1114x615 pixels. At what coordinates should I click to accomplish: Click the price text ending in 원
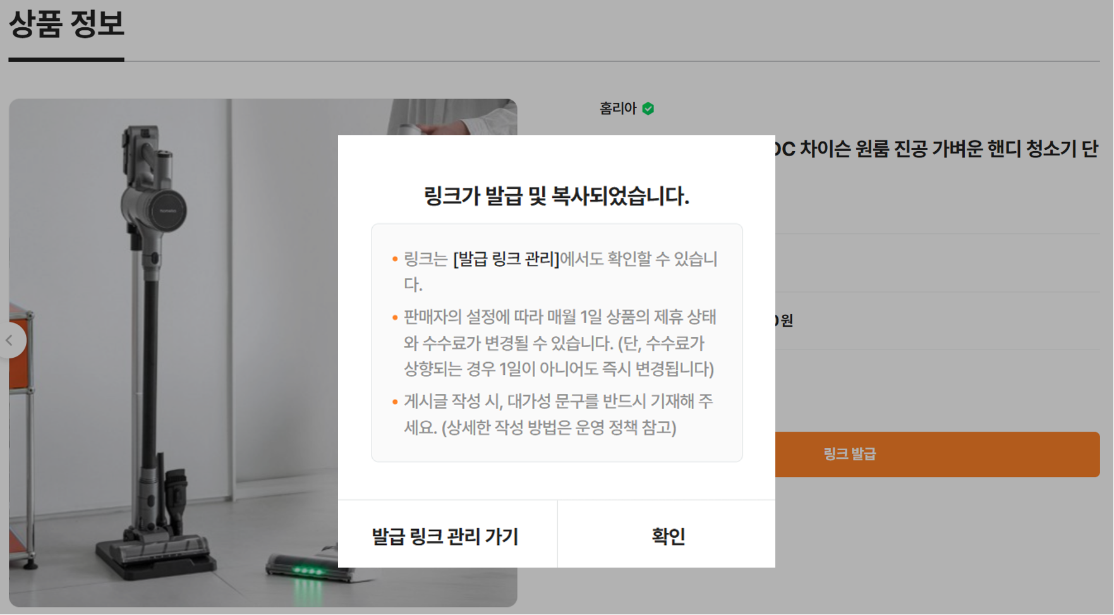click(x=784, y=320)
